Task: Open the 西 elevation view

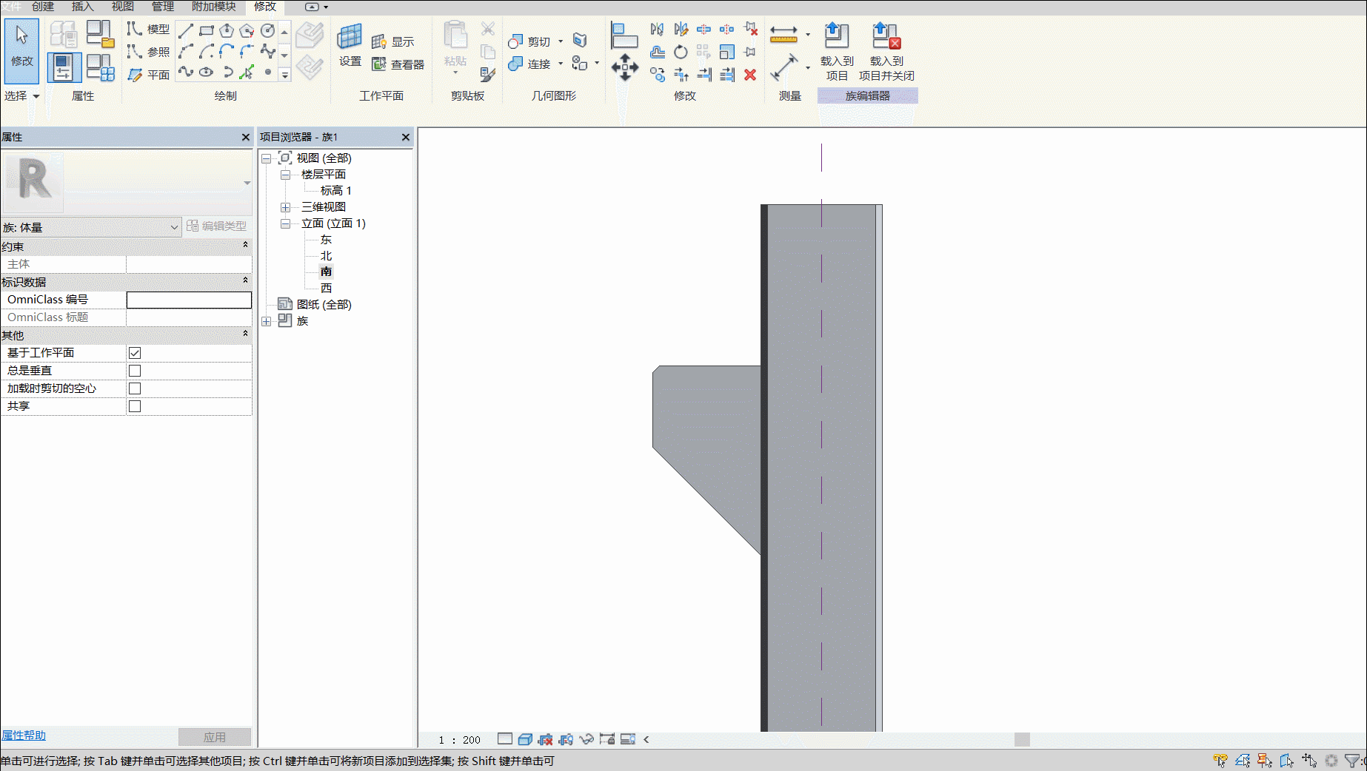Action: 326,289
